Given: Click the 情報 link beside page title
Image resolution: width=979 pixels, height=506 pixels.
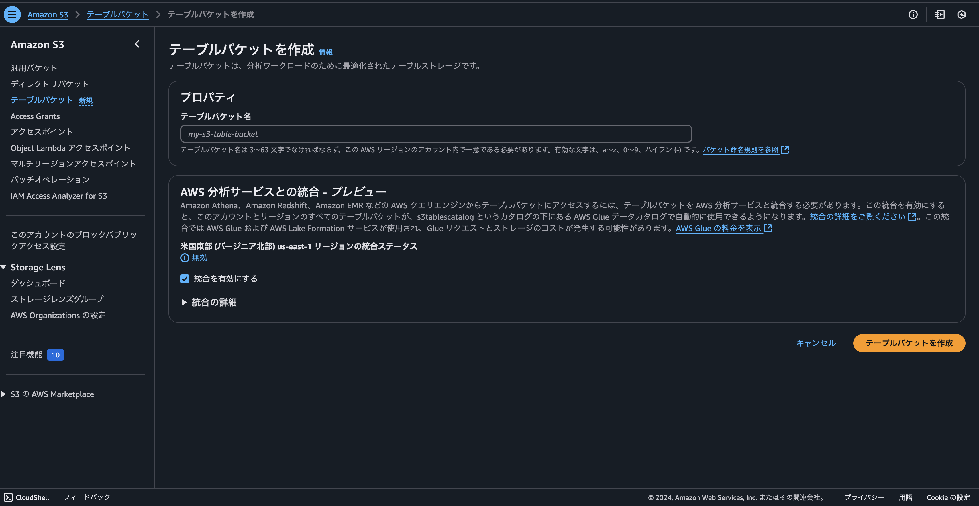Looking at the screenshot, I should [x=326, y=52].
